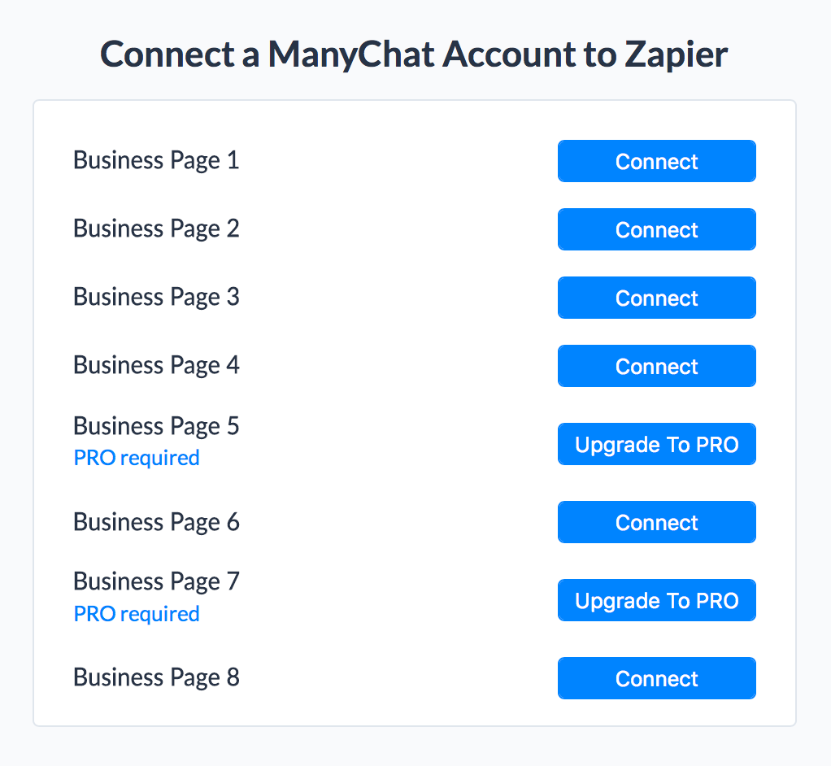
Task: Click PRO required under Business Page 7
Action: (137, 614)
